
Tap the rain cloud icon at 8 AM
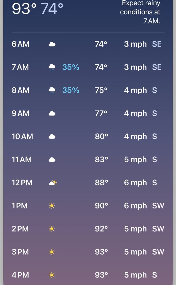(52, 90)
